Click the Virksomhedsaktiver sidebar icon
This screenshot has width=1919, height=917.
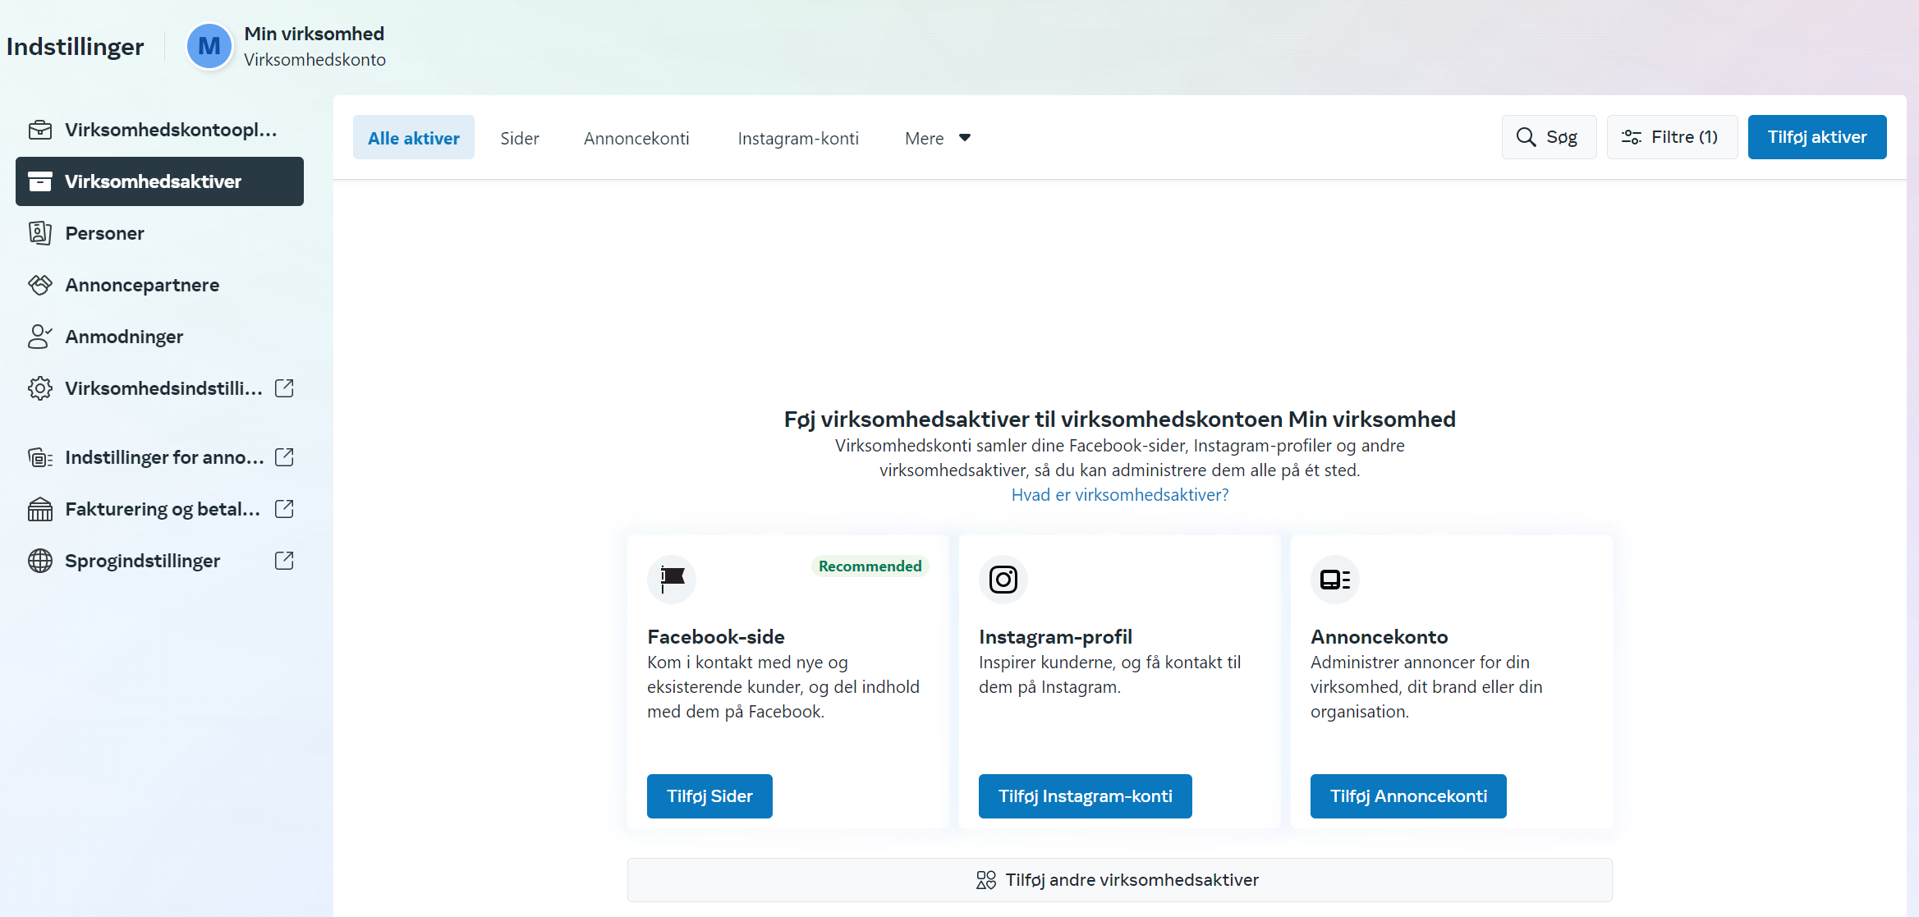tap(40, 181)
